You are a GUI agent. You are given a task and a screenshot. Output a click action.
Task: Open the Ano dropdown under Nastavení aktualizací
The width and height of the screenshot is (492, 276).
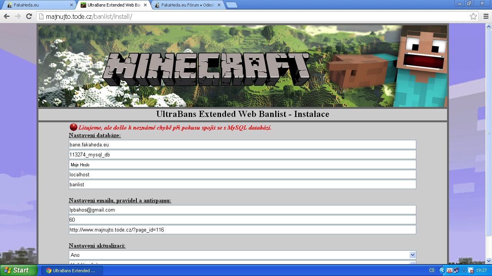tap(242, 255)
